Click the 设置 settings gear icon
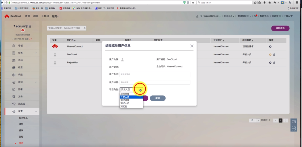302x147 pixels. (x=14, y=111)
